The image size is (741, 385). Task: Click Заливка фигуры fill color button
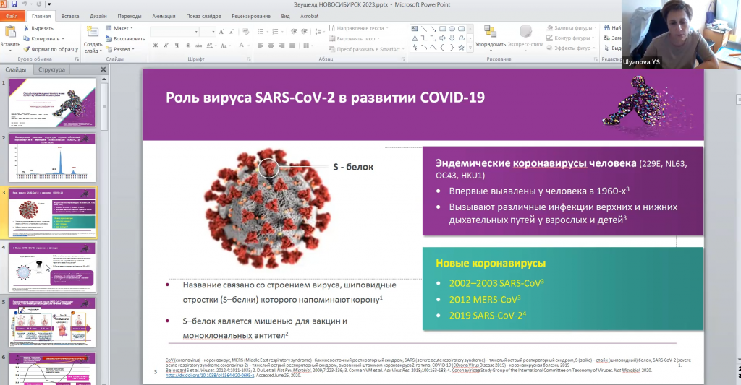click(x=572, y=28)
